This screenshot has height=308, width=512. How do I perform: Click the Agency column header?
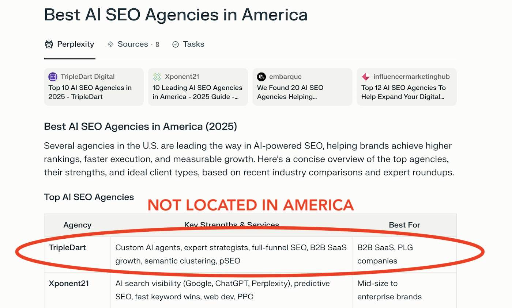coord(78,225)
